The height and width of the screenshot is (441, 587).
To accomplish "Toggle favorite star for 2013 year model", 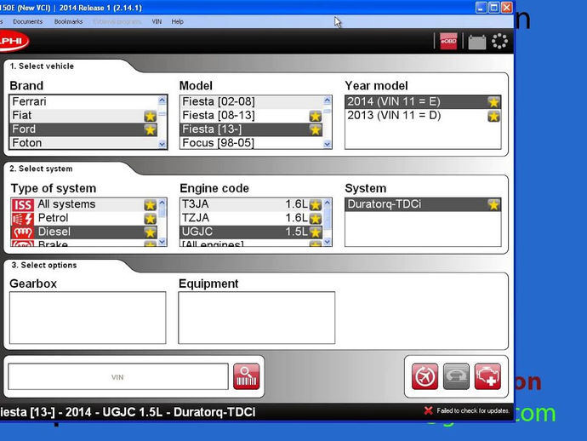I will point(493,116).
